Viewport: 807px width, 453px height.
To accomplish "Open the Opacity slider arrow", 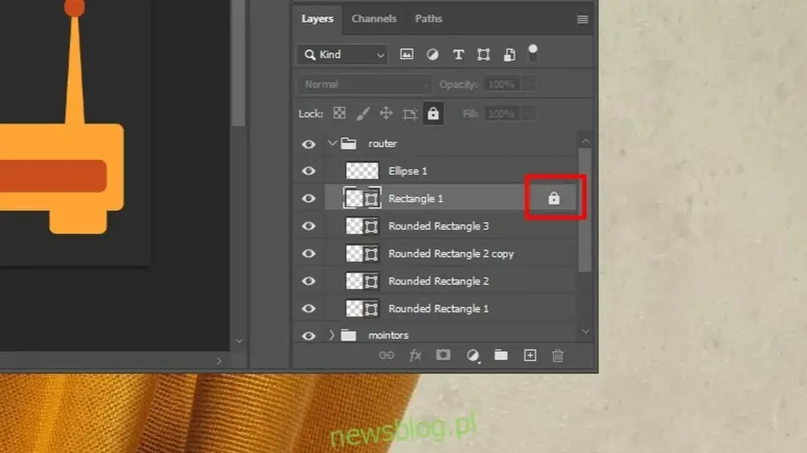I will click(529, 85).
